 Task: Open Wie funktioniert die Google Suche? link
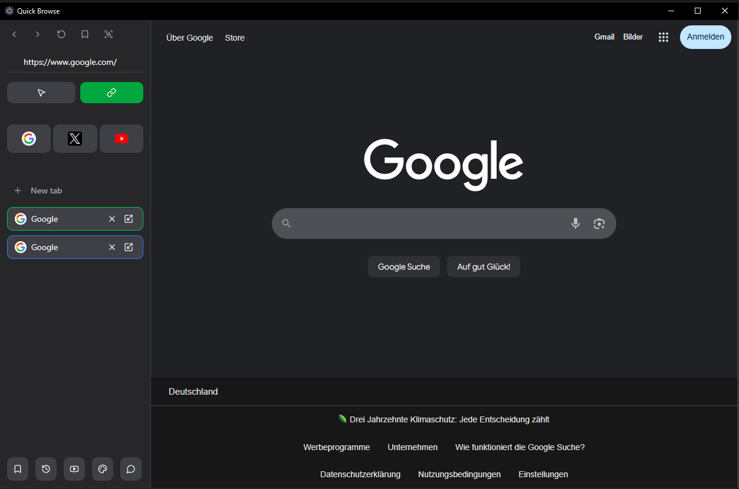520,447
